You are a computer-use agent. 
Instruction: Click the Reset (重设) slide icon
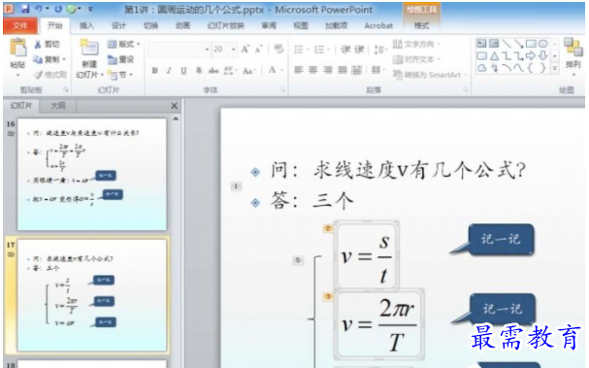pos(112,59)
